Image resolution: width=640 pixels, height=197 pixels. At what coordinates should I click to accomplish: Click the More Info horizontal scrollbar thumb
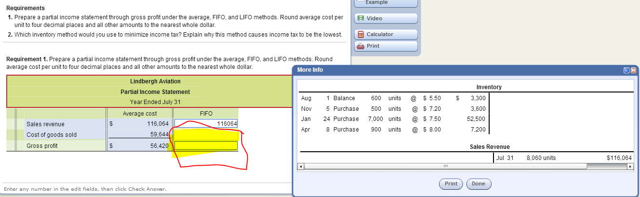tap(446, 167)
